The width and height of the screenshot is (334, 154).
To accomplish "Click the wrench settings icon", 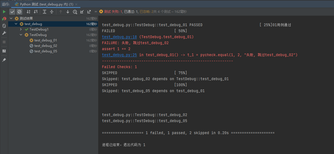I will point(4,33).
